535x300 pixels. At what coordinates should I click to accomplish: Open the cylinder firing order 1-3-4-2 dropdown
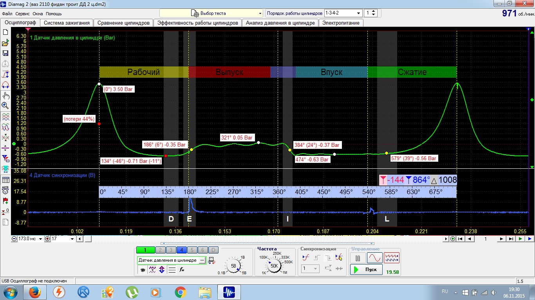coord(343,13)
